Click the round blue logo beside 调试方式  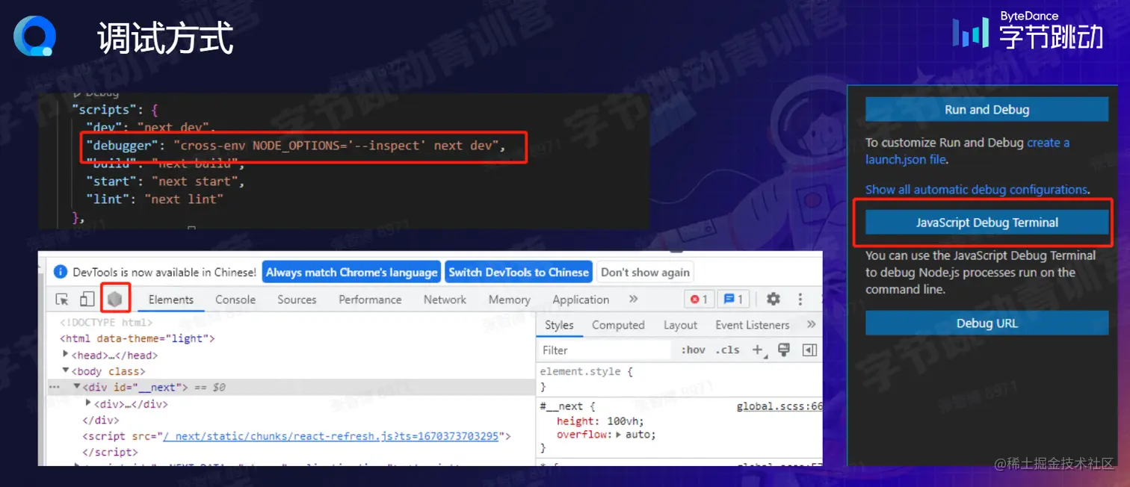pos(34,36)
